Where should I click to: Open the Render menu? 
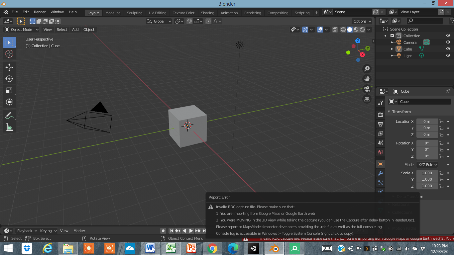coord(40,12)
